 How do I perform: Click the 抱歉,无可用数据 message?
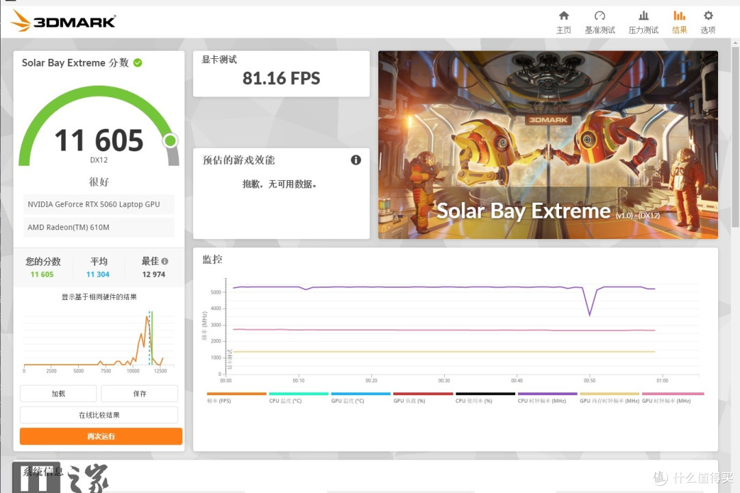pyautogui.click(x=280, y=184)
